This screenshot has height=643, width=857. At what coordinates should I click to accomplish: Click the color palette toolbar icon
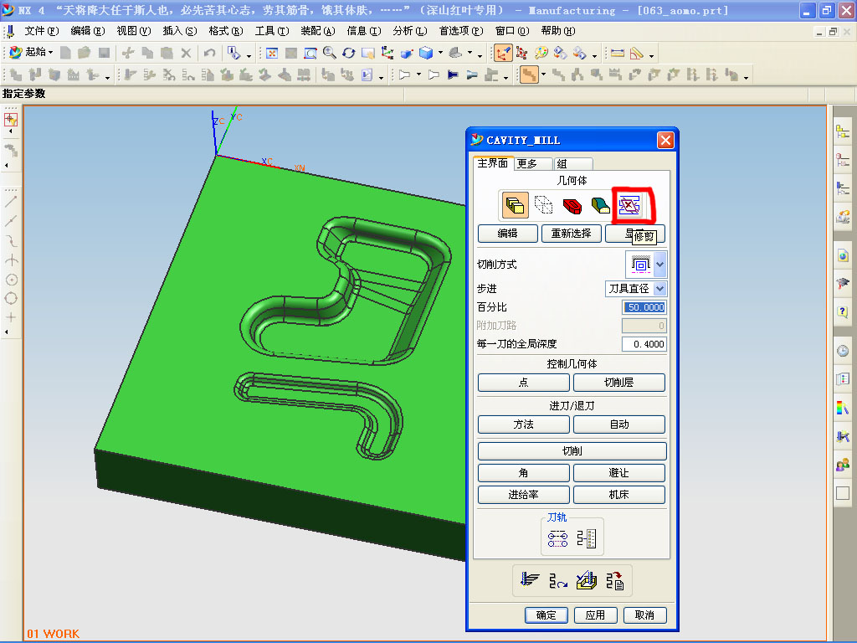[541, 53]
